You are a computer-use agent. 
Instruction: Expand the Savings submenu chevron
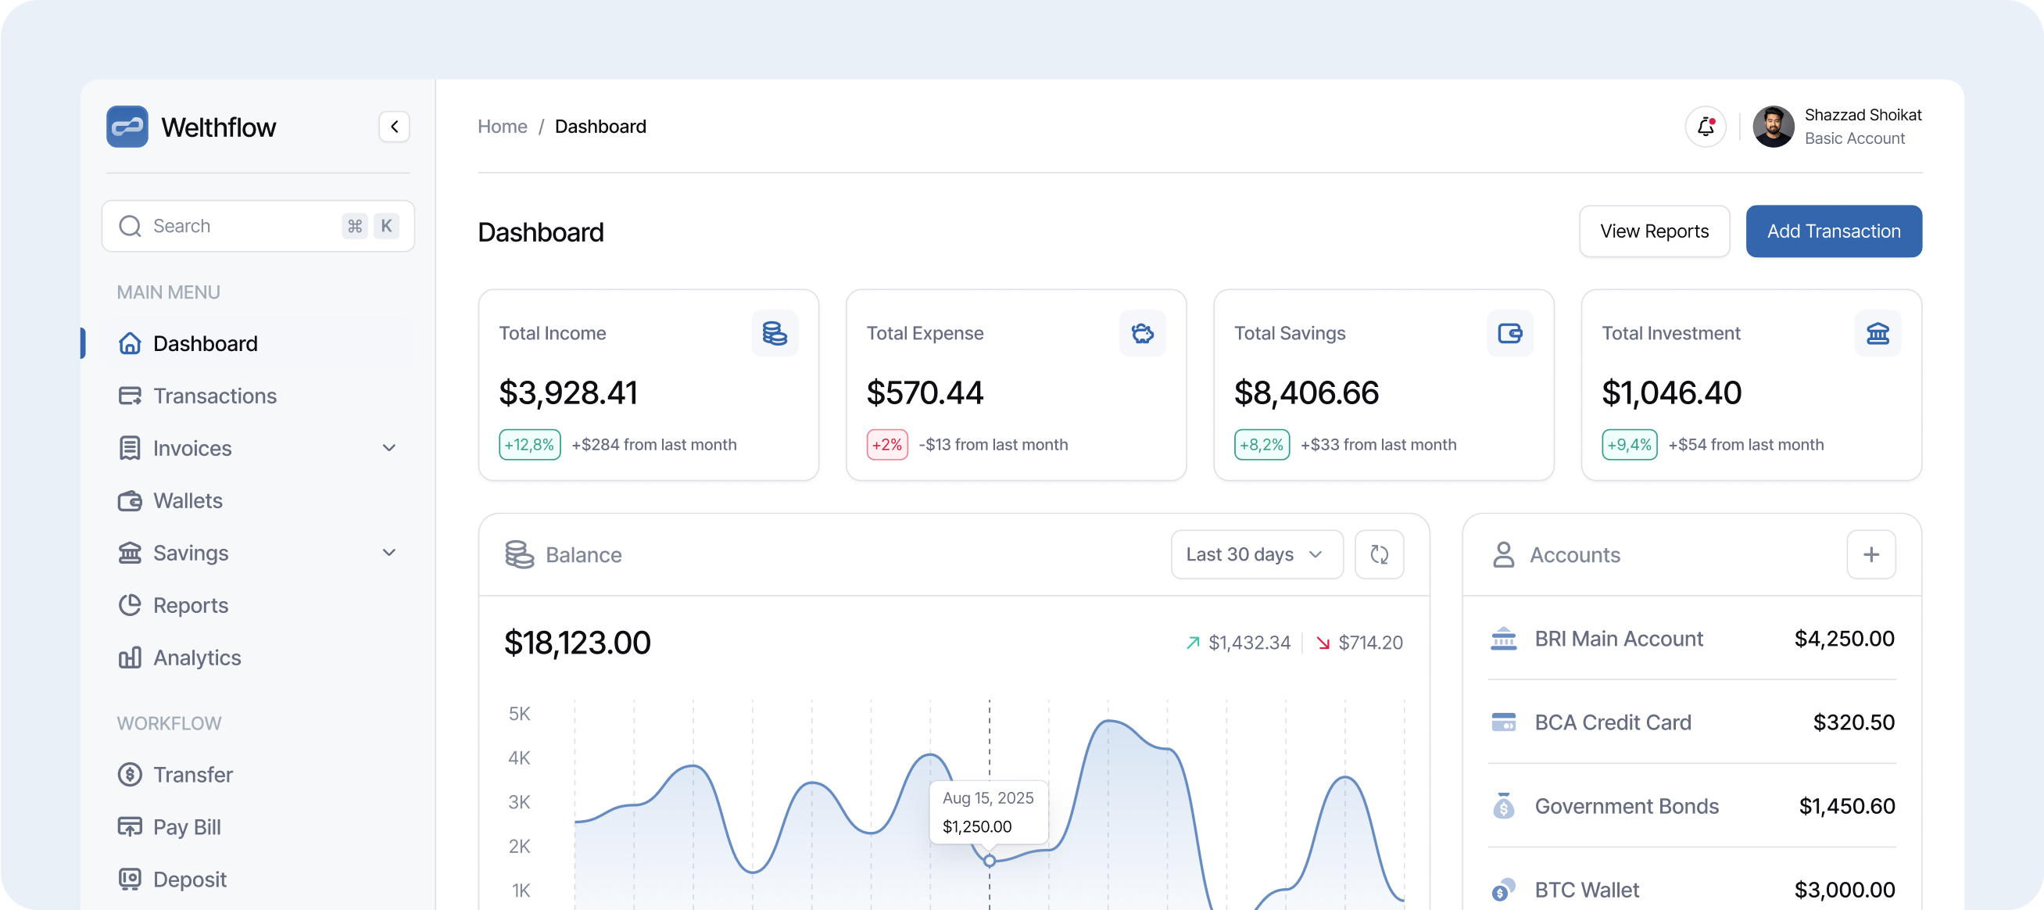click(x=388, y=553)
